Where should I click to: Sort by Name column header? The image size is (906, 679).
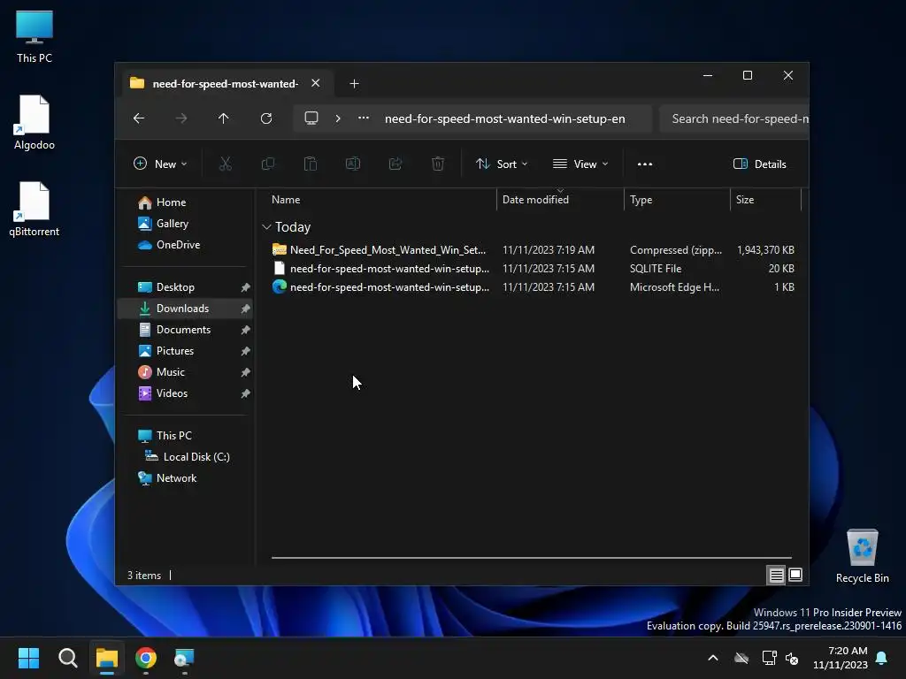tap(381, 200)
